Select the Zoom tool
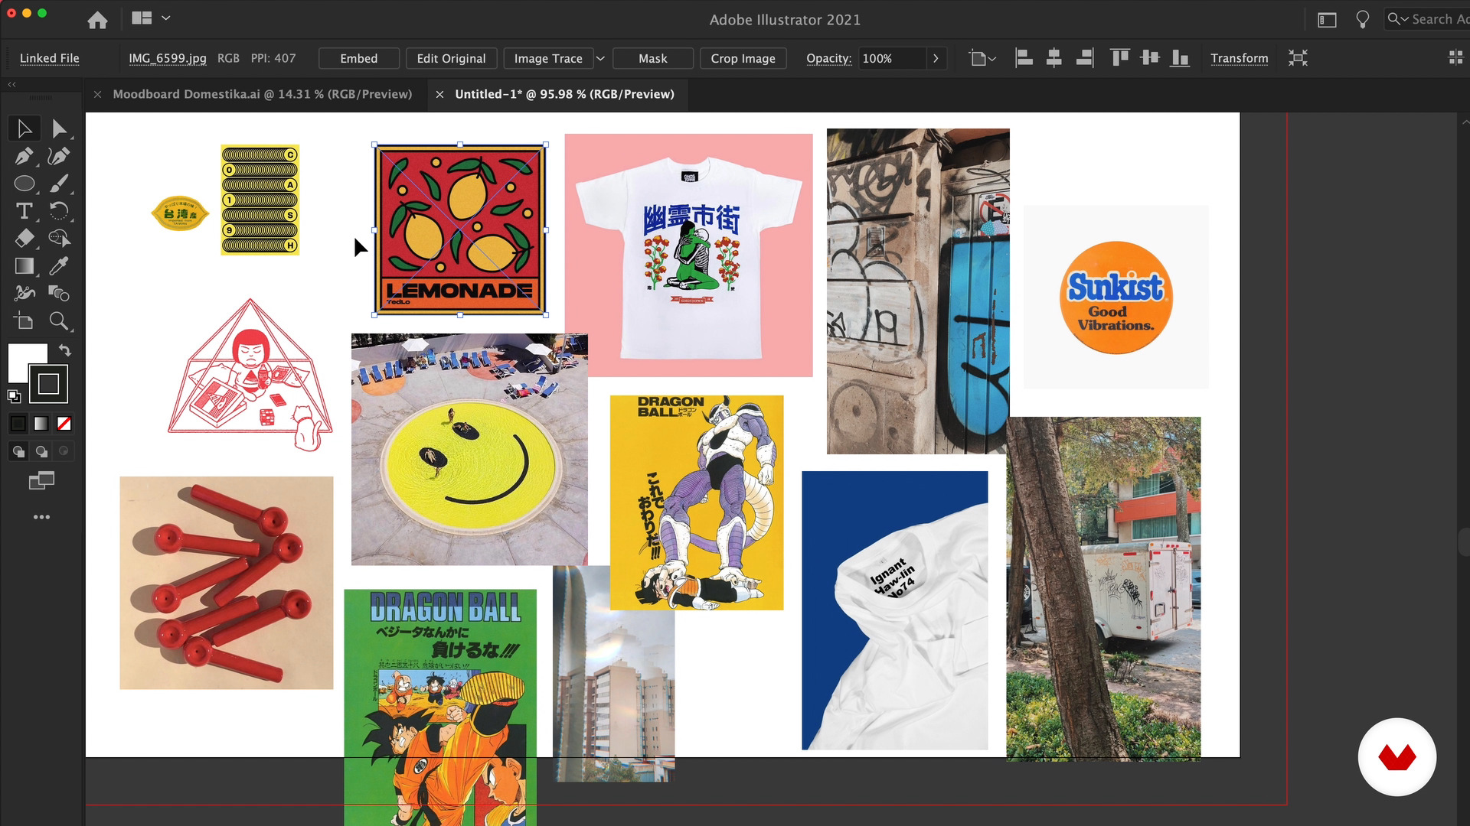The height and width of the screenshot is (826, 1470). pos(59,321)
